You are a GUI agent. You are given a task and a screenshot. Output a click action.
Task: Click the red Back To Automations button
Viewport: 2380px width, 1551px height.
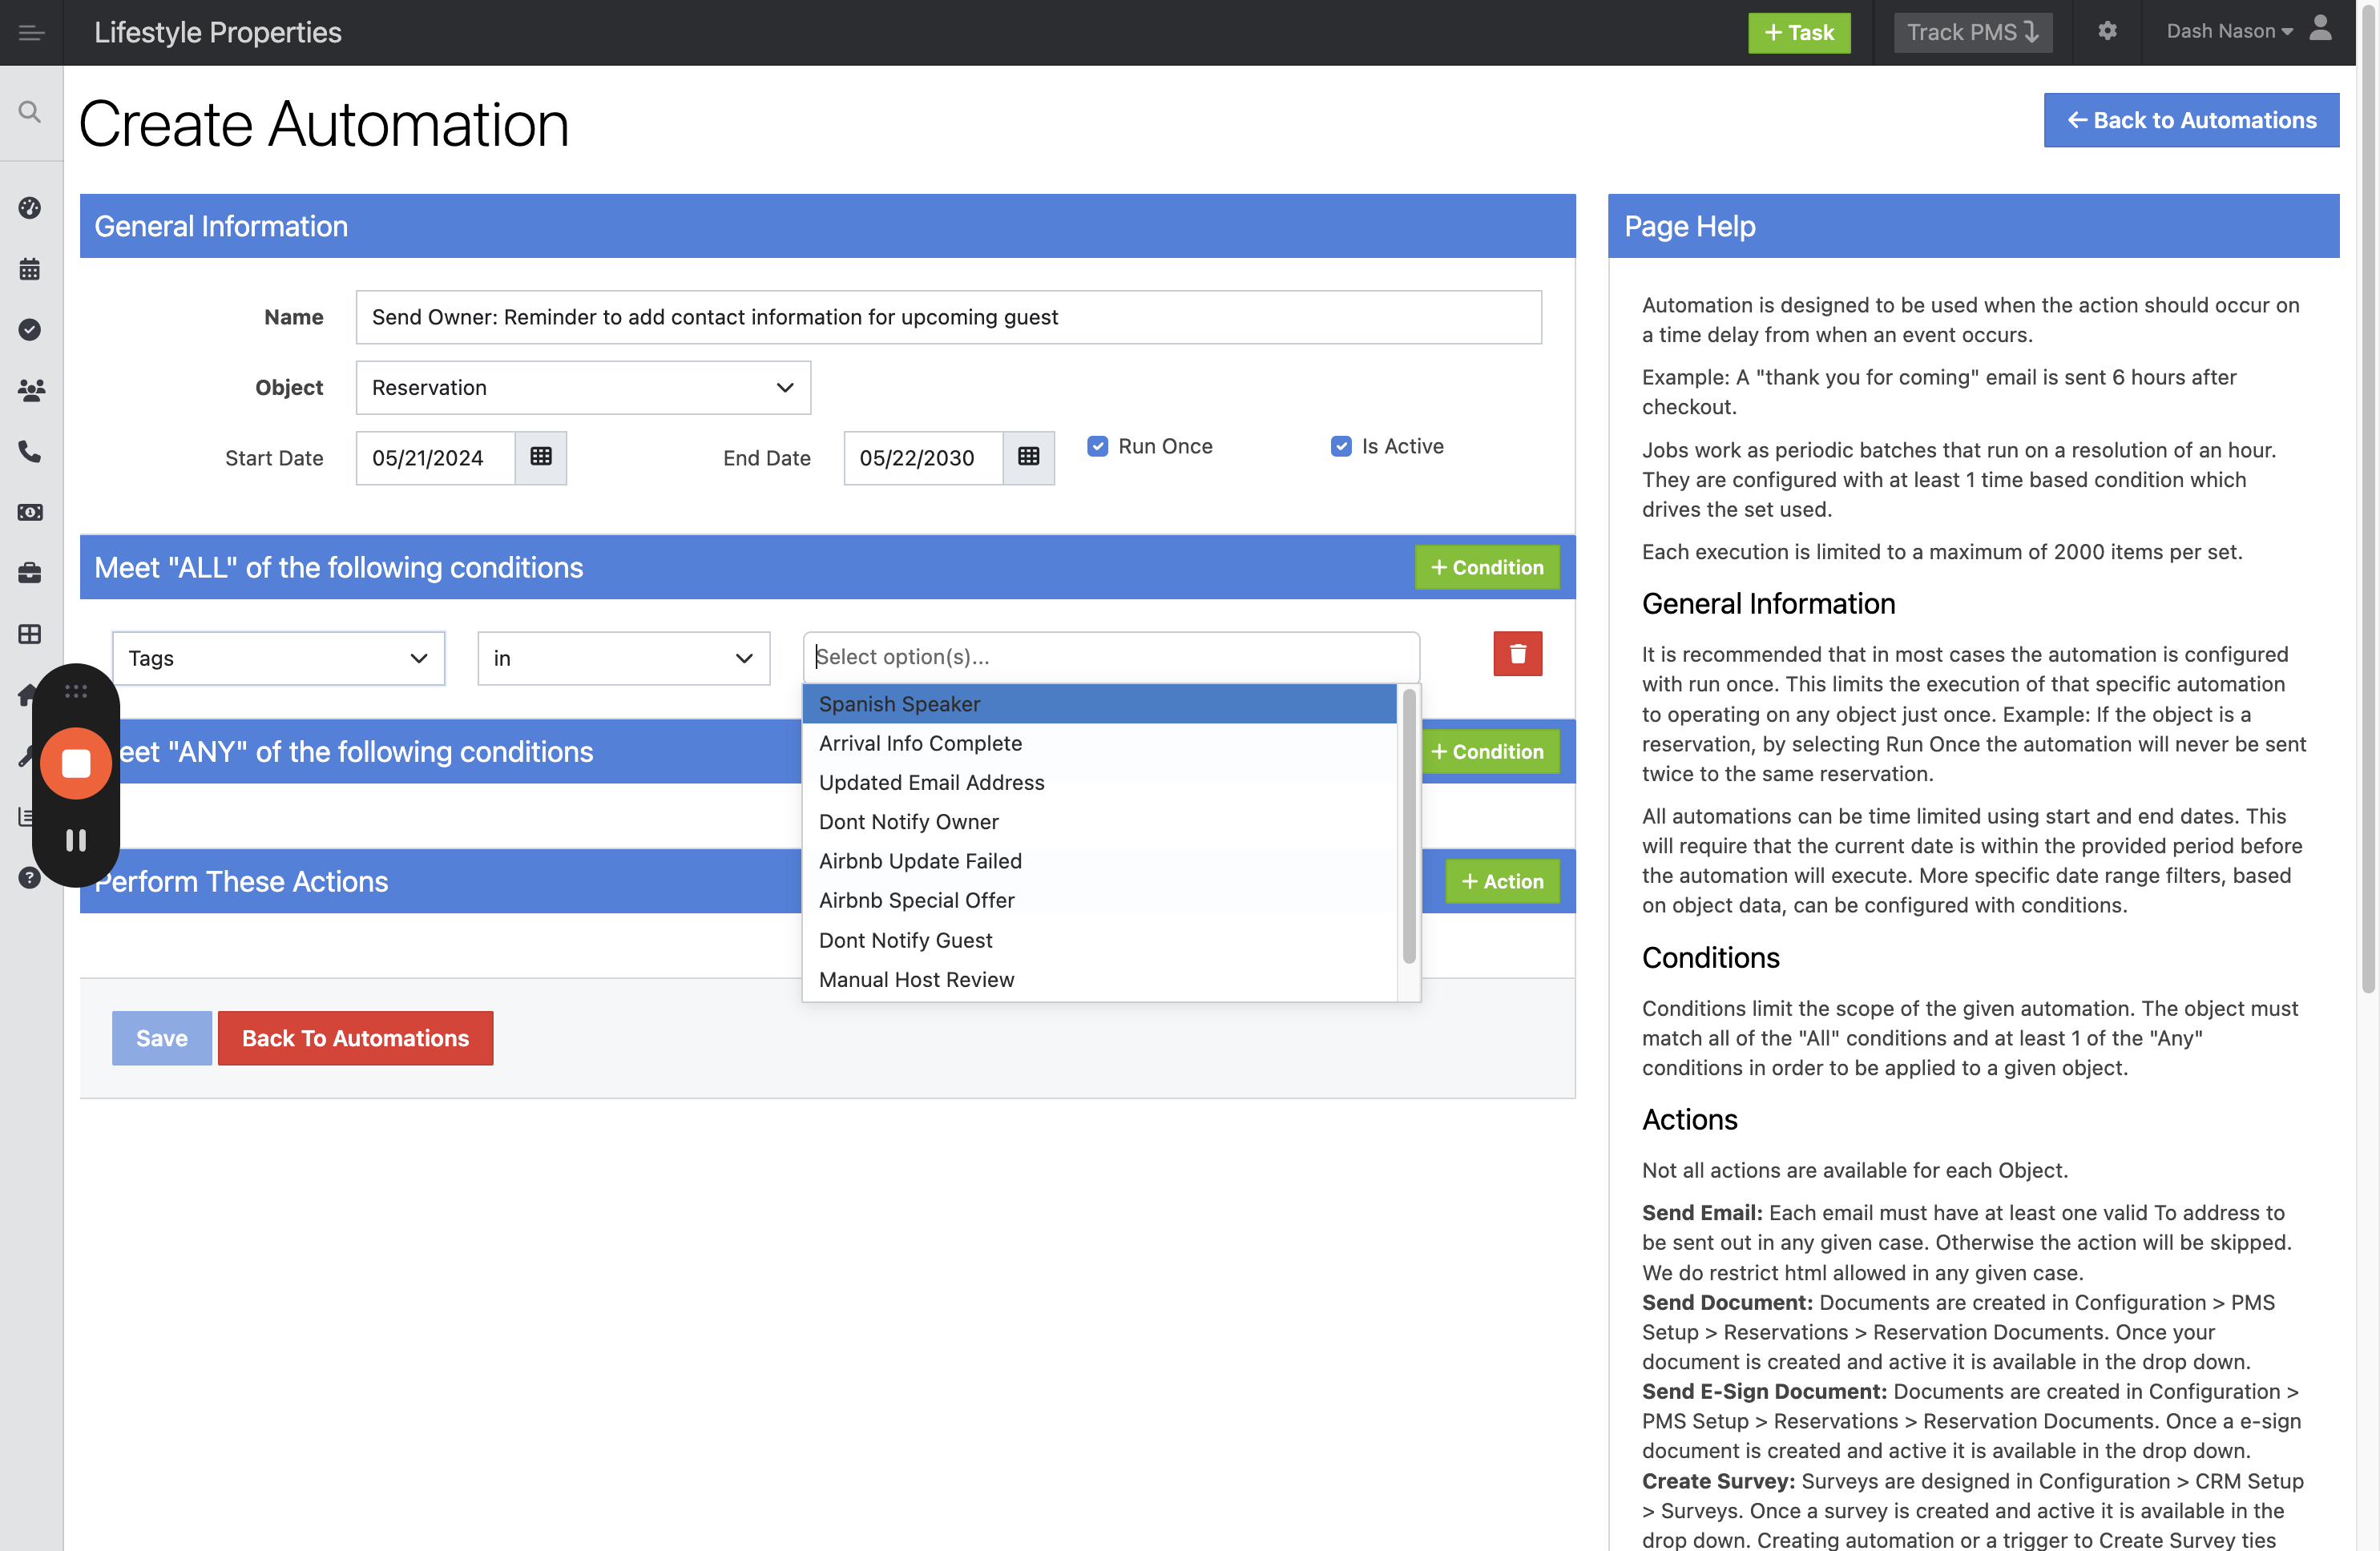pos(355,1038)
